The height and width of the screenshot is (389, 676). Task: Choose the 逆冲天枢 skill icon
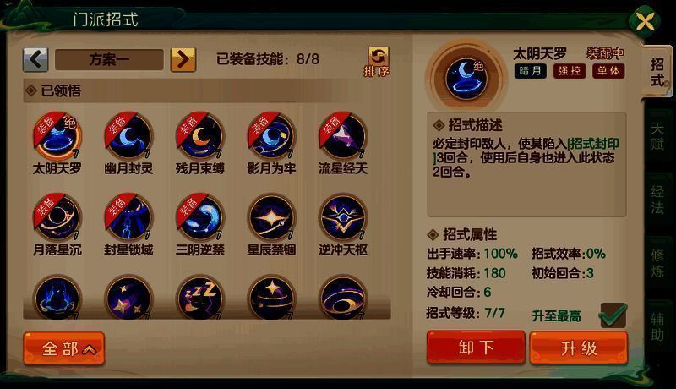click(343, 217)
